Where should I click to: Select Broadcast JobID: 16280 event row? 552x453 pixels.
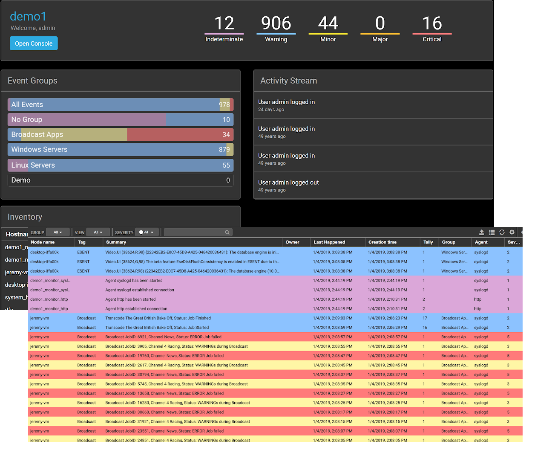[275, 402]
